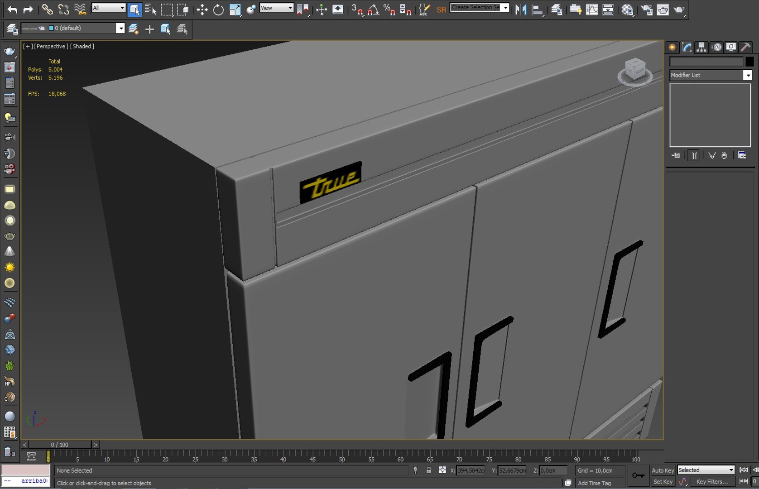Open the Curve Editor
This screenshot has width=759, height=489.
click(x=592, y=10)
